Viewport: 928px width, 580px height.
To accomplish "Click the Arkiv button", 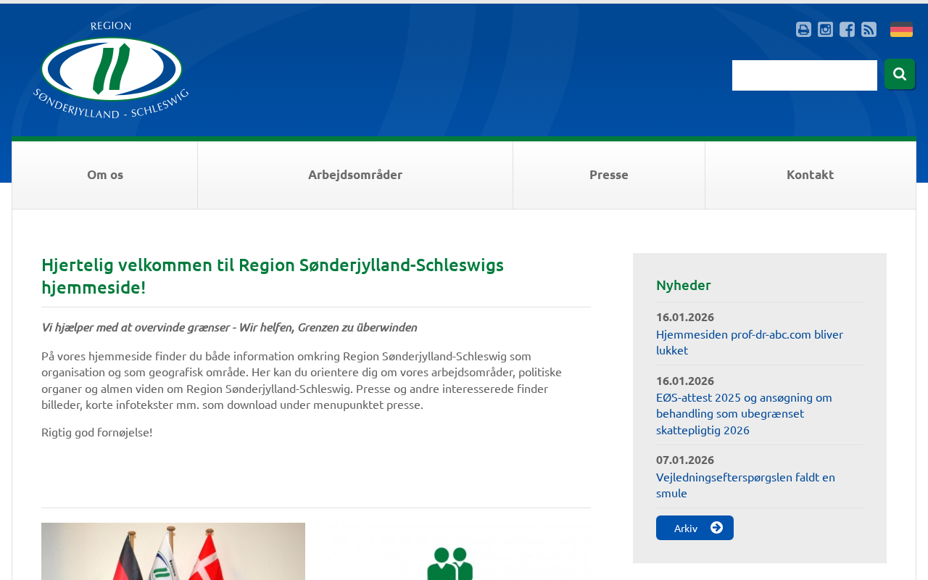I will (x=695, y=528).
